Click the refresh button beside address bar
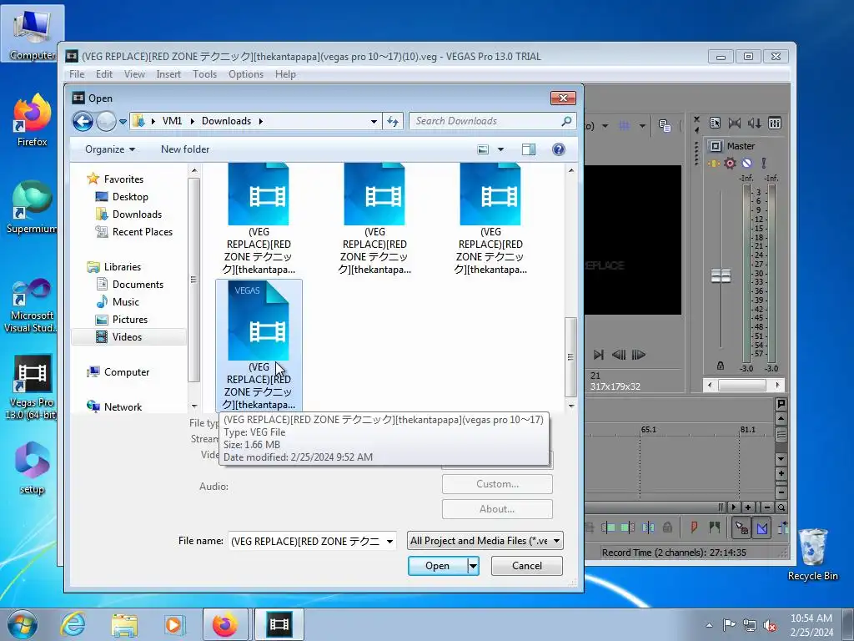Image resolution: width=854 pixels, height=641 pixels. (x=393, y=121)
